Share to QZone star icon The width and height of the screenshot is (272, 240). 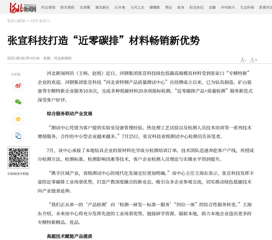pyautogui.click(x=18, y=119)
